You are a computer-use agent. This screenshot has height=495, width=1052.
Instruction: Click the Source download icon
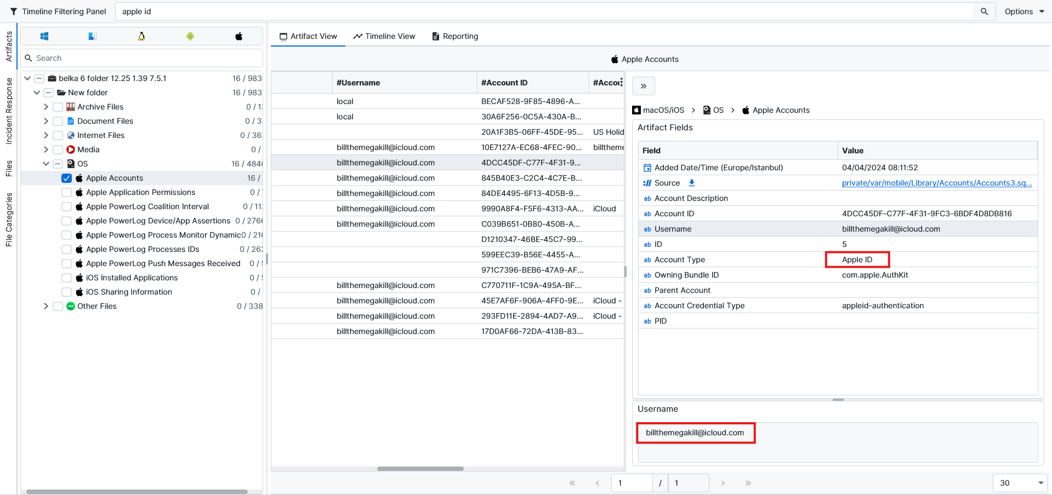(692, 183)
